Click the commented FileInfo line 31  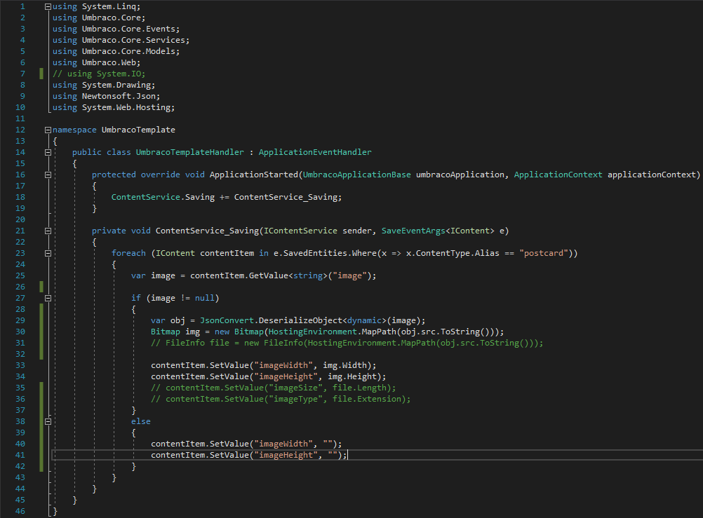point(347,343)
